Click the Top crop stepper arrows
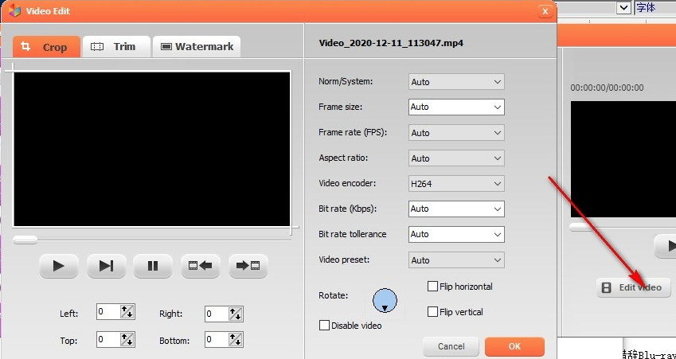Screen dimensions: 676x359 [127, 340]
